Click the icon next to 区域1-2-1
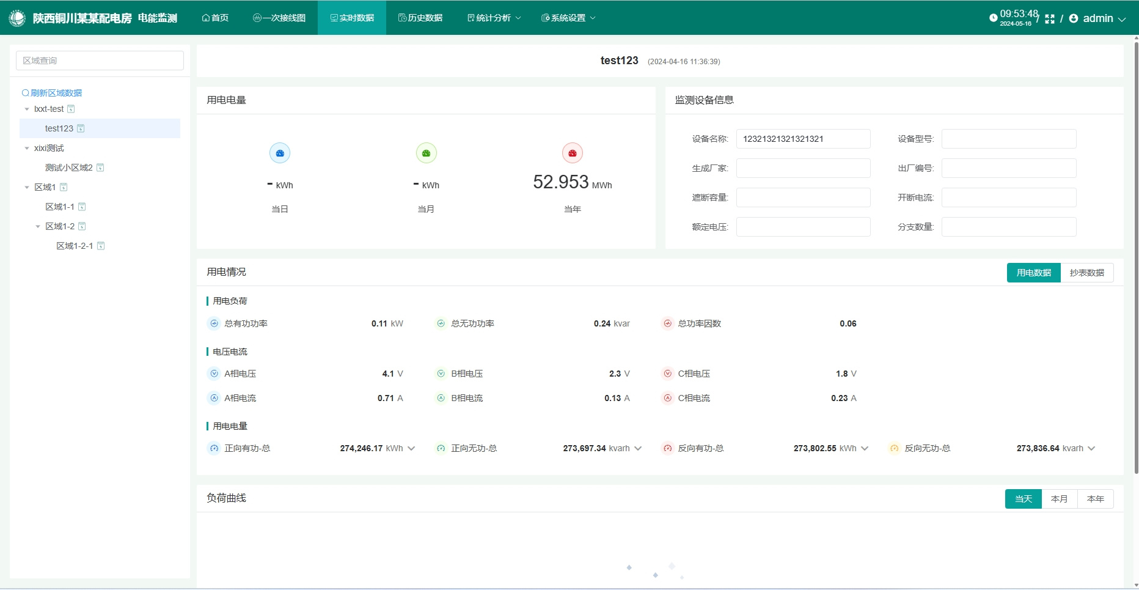Screen dimensions: 1139x590 (101, 246)
